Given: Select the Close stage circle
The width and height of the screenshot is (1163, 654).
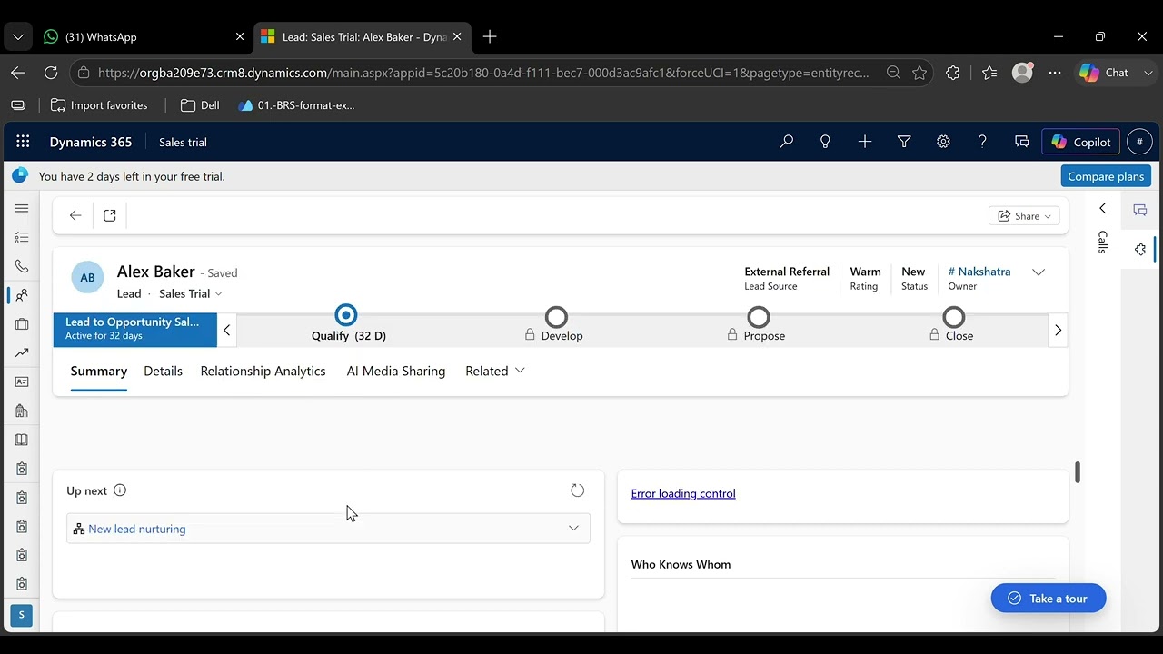Looking at the screenshot, I should [954, 317].
